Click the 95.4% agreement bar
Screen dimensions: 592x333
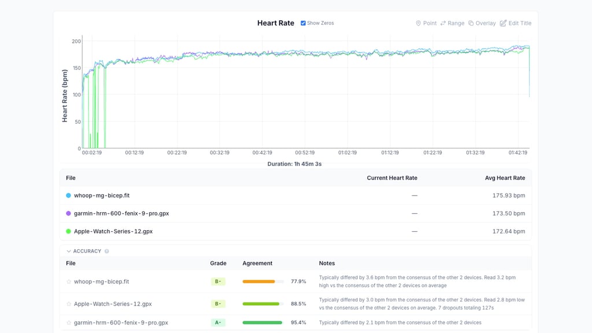263,323
